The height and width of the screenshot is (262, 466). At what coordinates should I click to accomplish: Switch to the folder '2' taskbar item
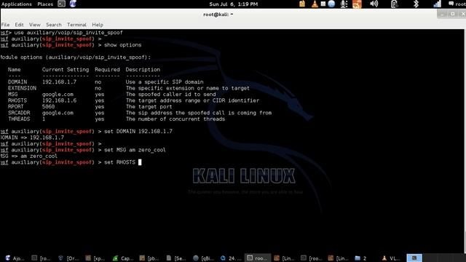[x=360, y=258]
